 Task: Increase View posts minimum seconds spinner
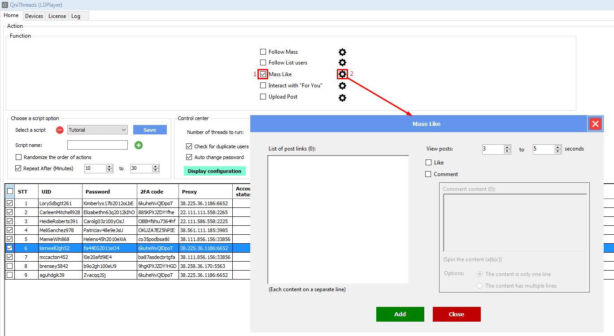(x=507, y=147)
